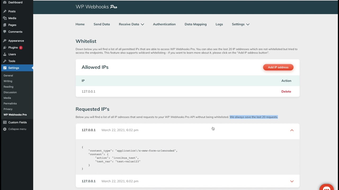
Task: Click the Media icon in sidebar
Action: tap(5, 18)
